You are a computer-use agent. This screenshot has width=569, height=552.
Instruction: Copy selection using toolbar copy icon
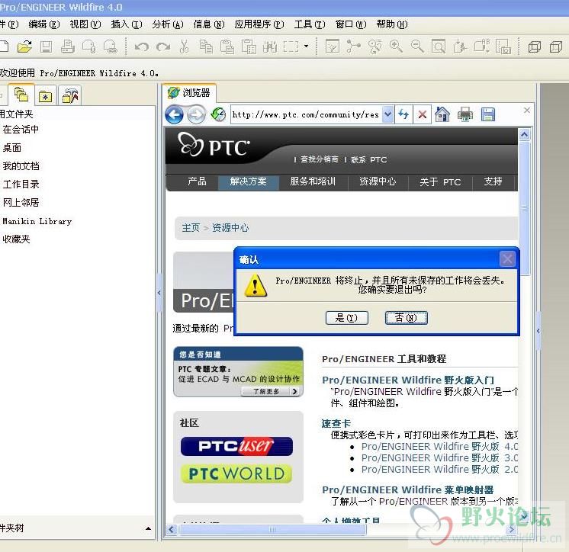click(206, 47)
